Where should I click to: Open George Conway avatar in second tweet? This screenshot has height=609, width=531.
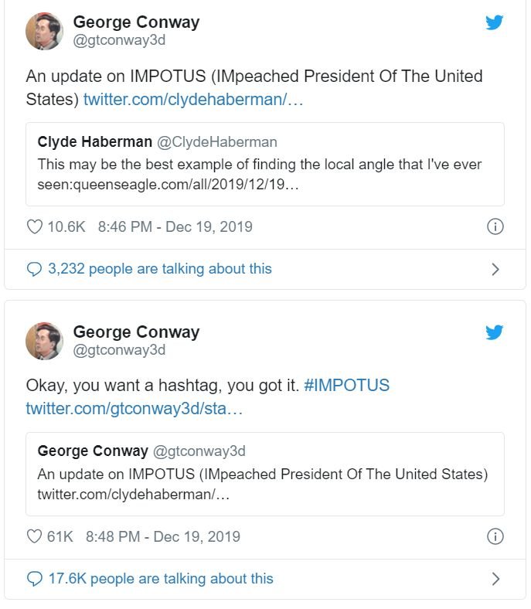(44, 341)
